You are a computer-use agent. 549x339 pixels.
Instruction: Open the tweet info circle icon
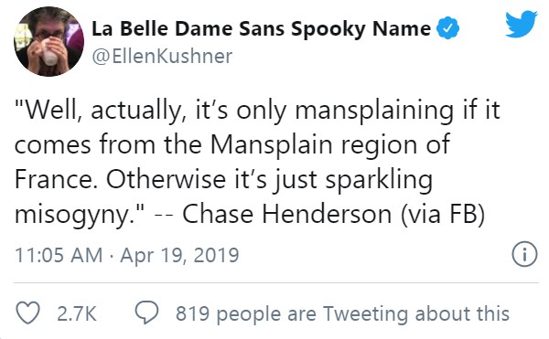pos(524,255)
